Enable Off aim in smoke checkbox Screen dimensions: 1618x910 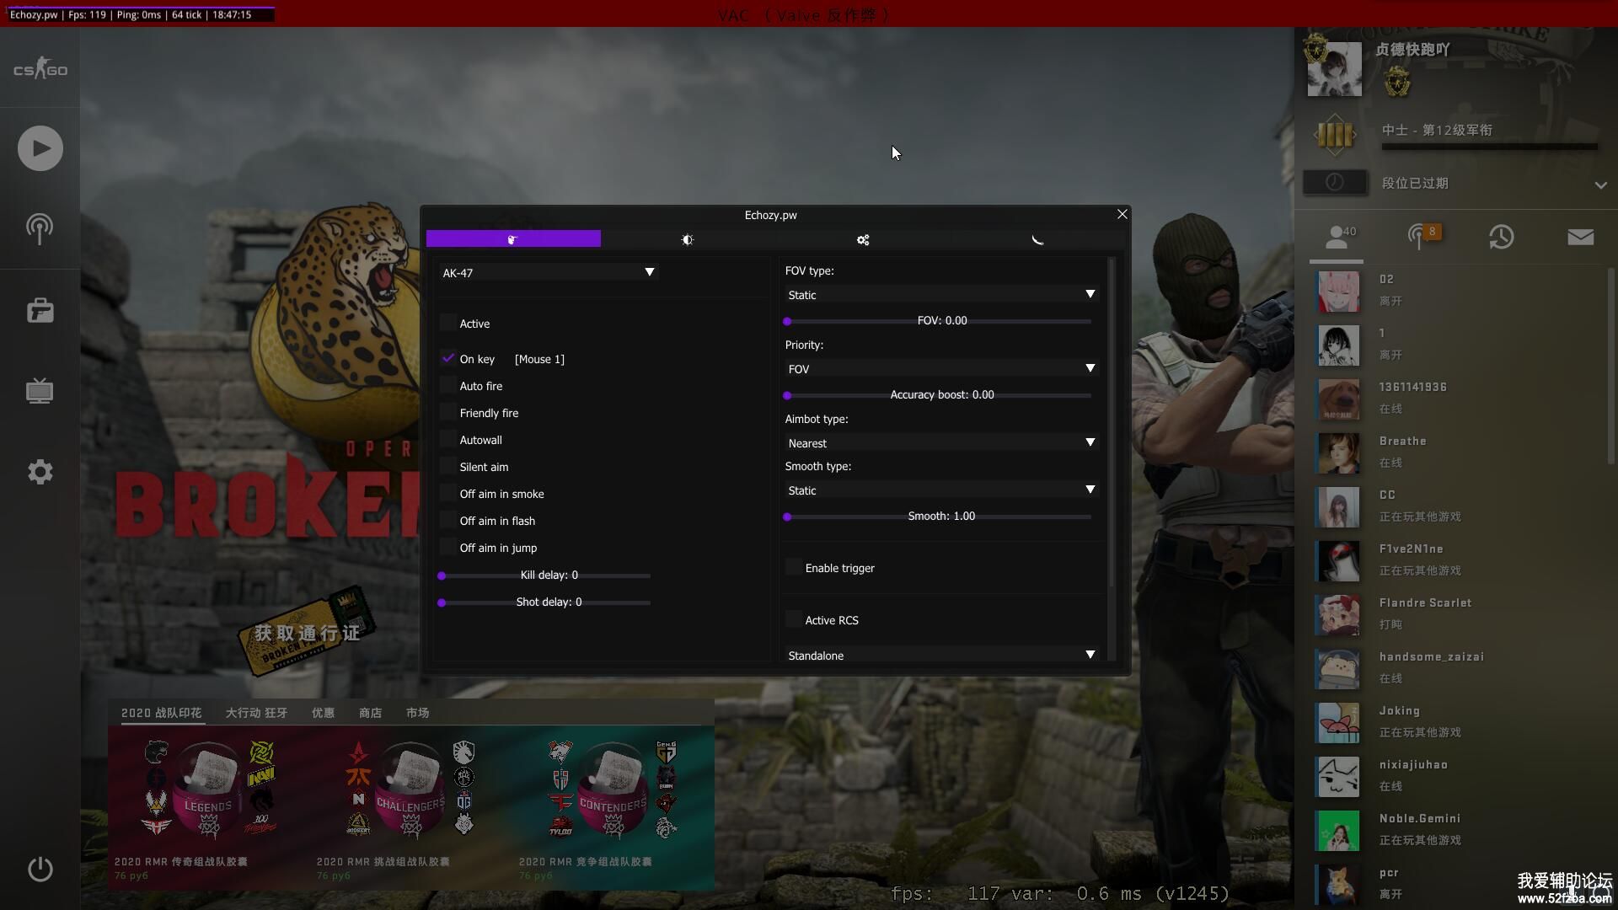tap(447, 493)
